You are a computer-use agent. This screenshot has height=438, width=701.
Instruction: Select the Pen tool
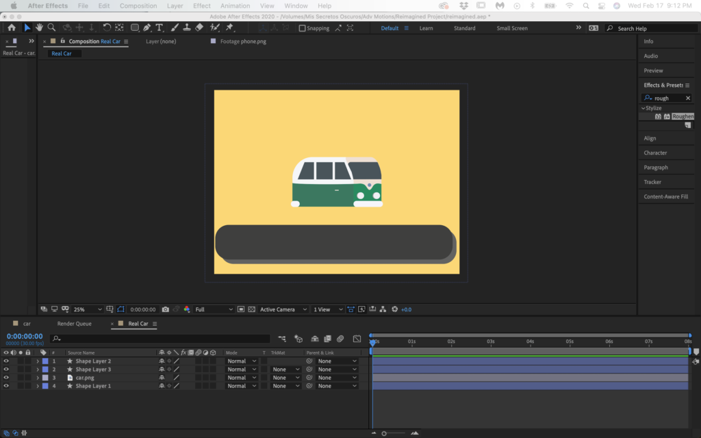(x=147, y=28)
